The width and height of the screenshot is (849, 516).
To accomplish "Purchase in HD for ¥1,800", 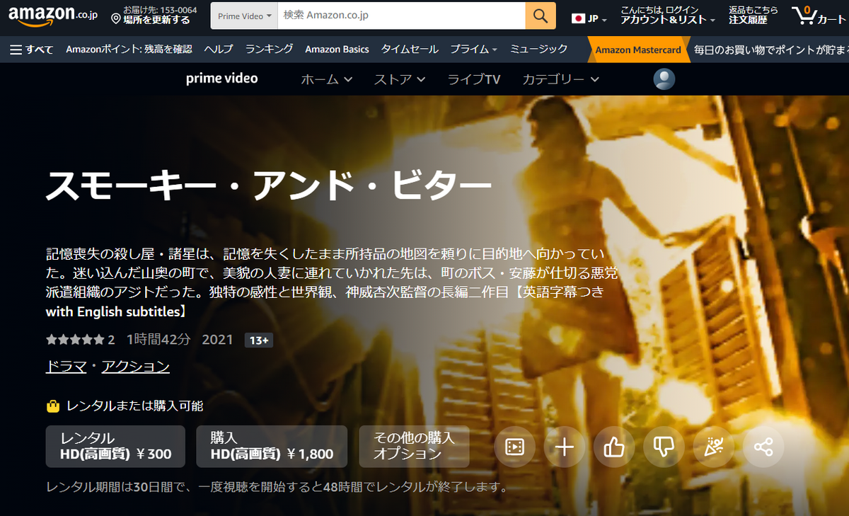I will [x=271, y=447].
